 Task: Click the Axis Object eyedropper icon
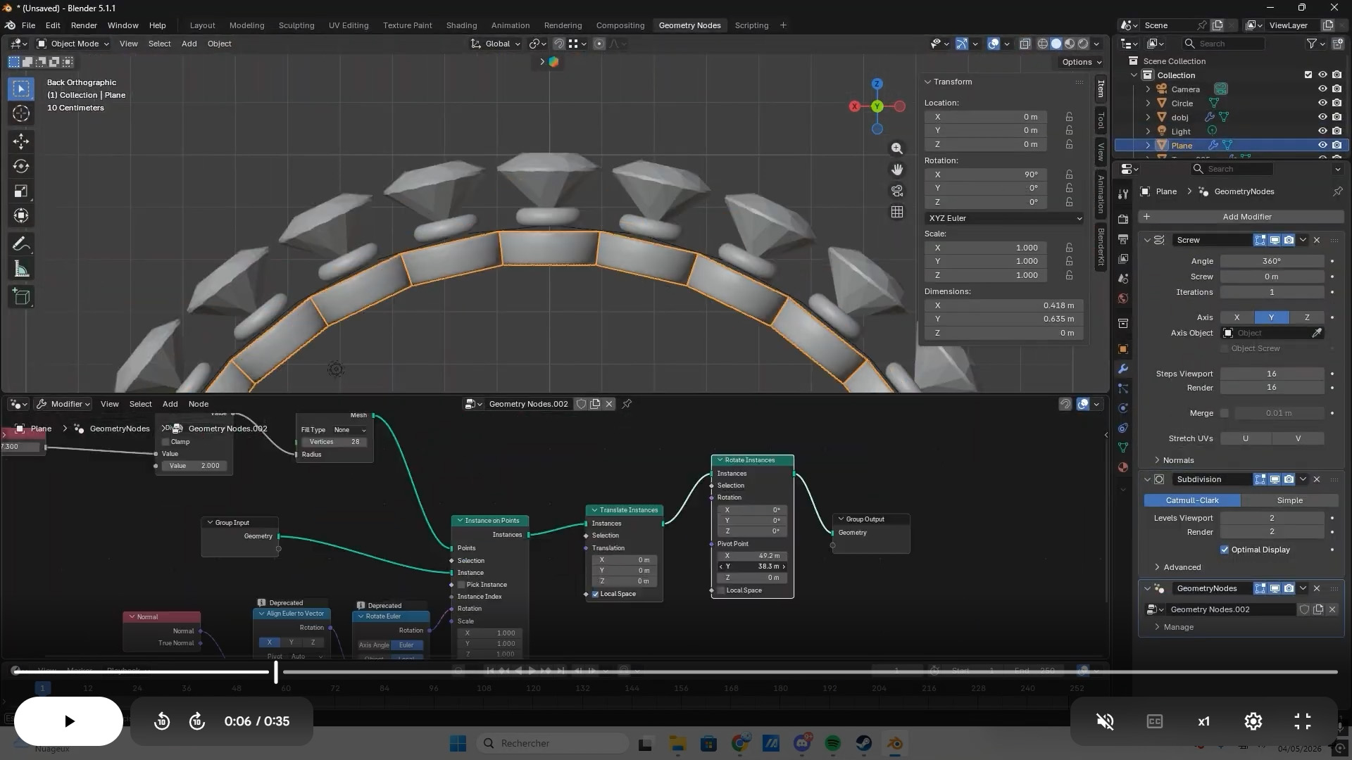coord(1317,333)
